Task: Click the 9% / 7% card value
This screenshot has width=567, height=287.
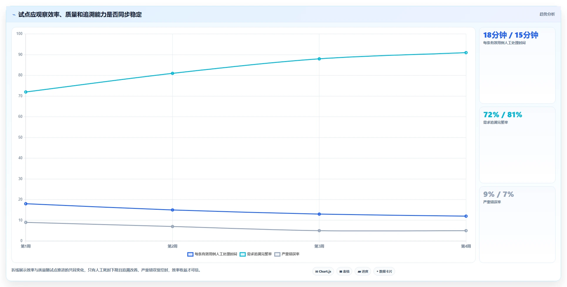Action: (x=499, y=194)
